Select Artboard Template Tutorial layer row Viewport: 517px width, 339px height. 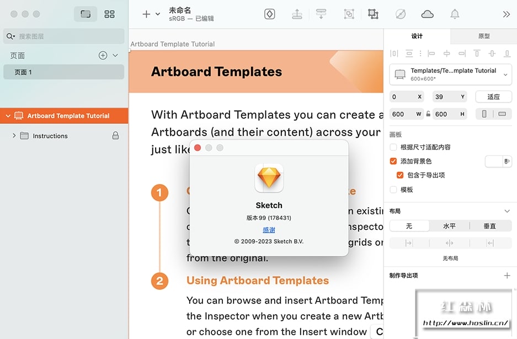point(64,116)
